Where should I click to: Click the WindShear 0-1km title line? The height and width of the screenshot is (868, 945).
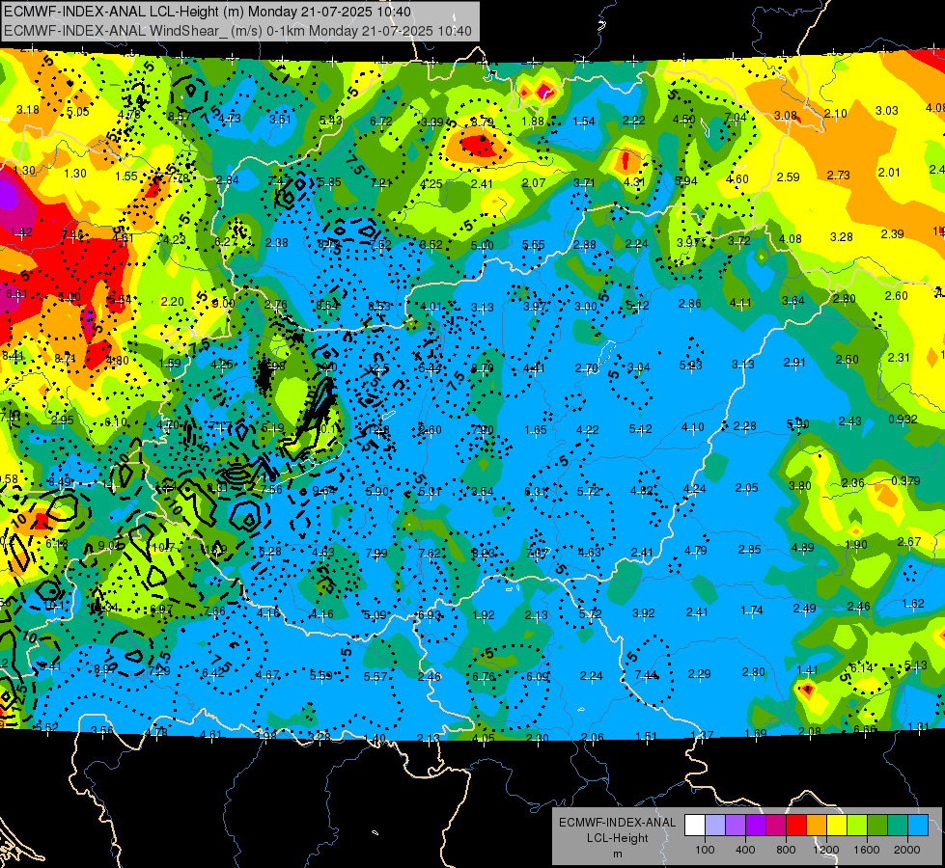(237, 31)
